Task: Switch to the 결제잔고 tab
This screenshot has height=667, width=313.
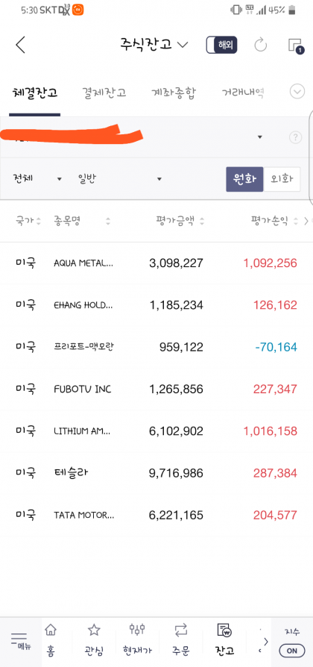Action: [104, 93]
